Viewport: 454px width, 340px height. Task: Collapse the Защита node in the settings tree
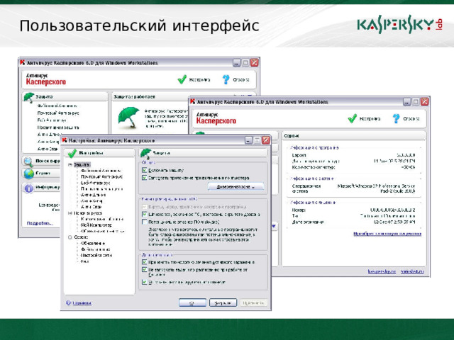click(70, 164)
